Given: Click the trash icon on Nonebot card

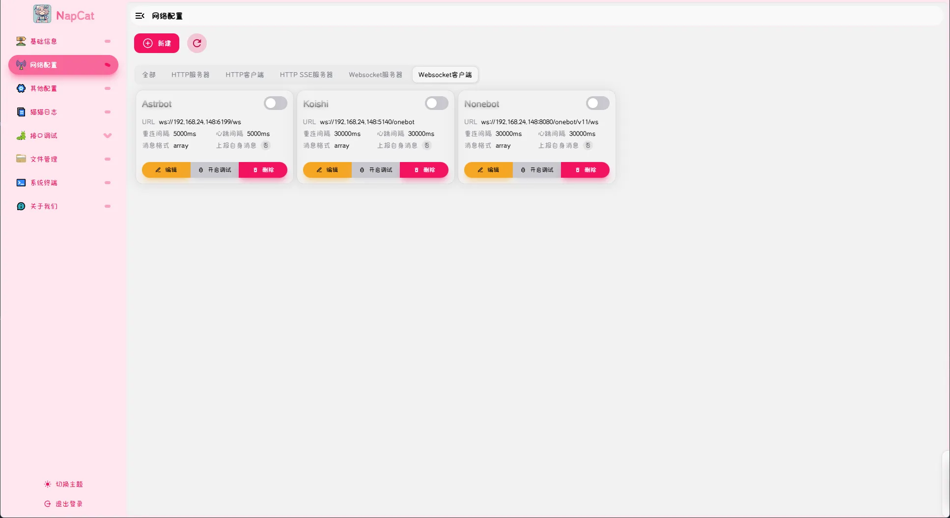Looking at the screenshot, I should [x=578, y=170].
